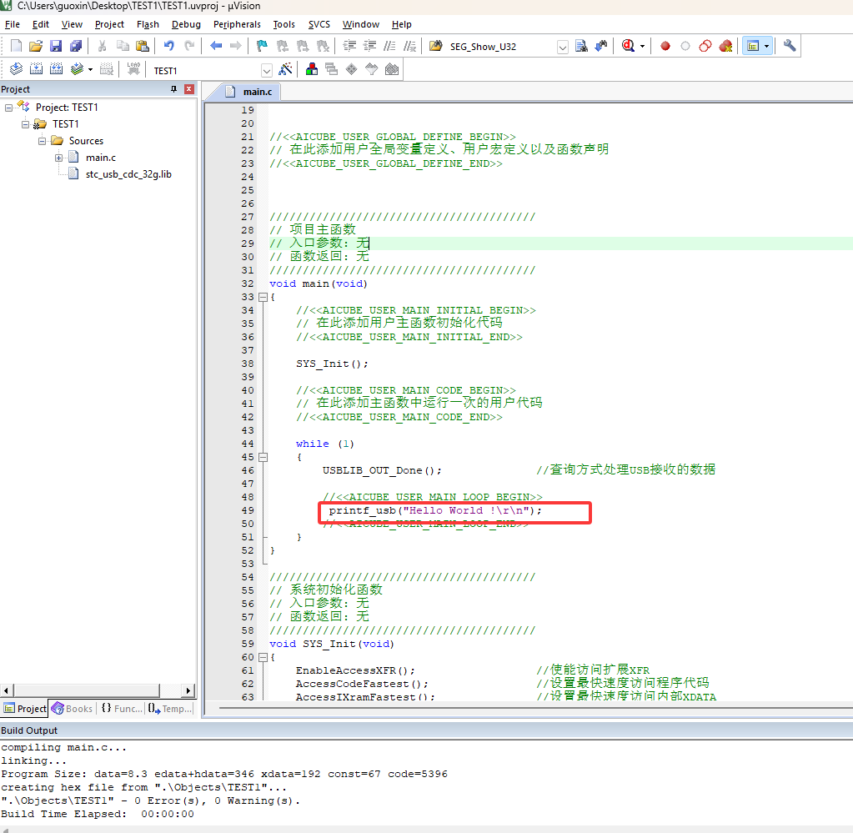This screenshot has width=853, height=833.
Task: Open the batch build dropdown arrow
Action: 90,70
